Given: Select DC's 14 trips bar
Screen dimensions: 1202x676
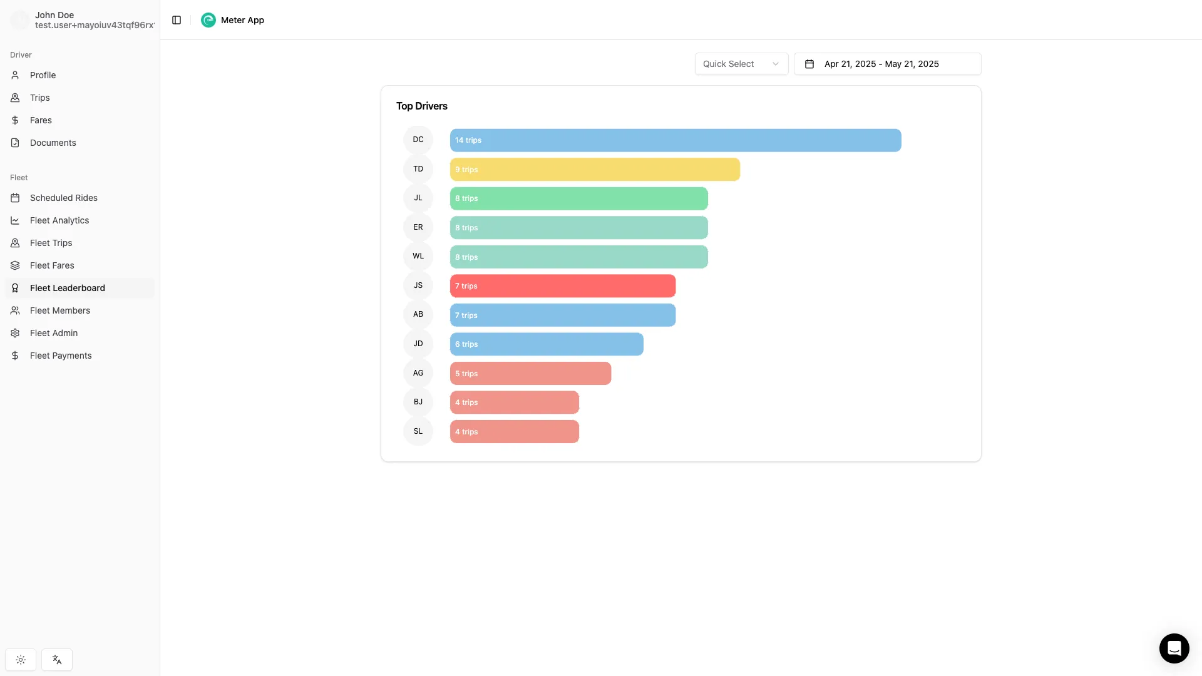Looking at the screenshot, I should (x=675, y=140).
